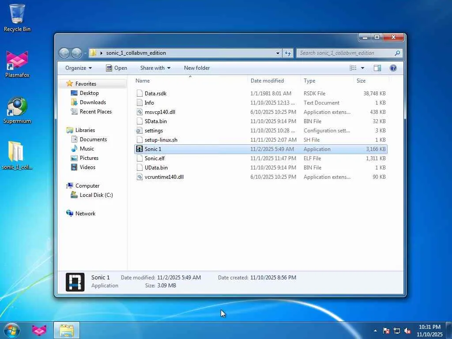Open the Organize dropdown menu
452x339 pixels.
[x=79, y=68]
